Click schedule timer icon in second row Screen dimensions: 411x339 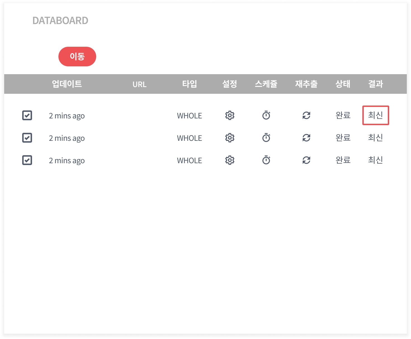click(266, 138)
